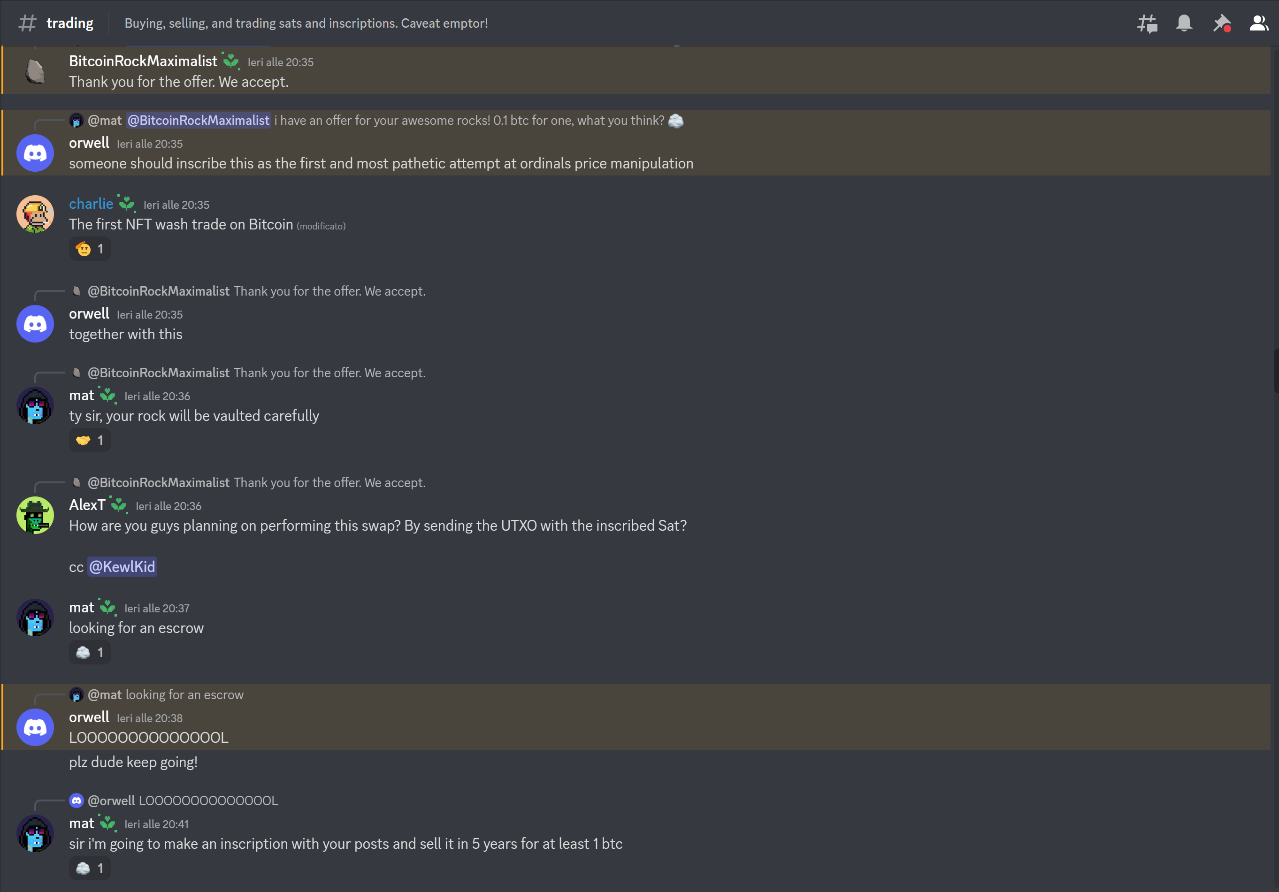
Task: Click the trading channel name
Action: pyautogui.click(x=69, y=23)
